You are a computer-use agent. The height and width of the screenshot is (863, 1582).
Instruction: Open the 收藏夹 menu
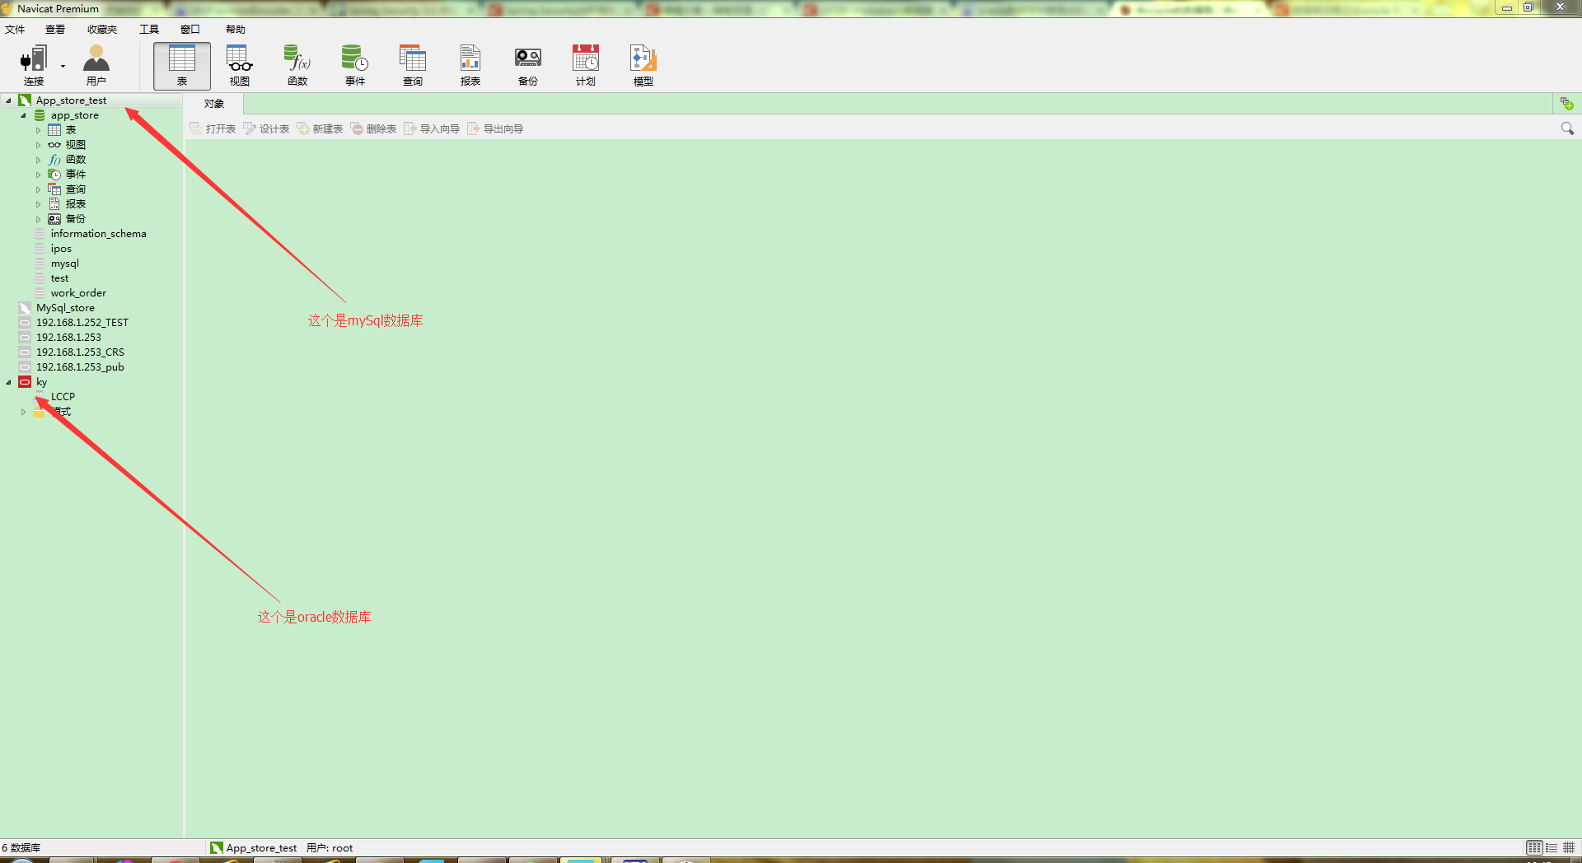click(x=102, y=30)
